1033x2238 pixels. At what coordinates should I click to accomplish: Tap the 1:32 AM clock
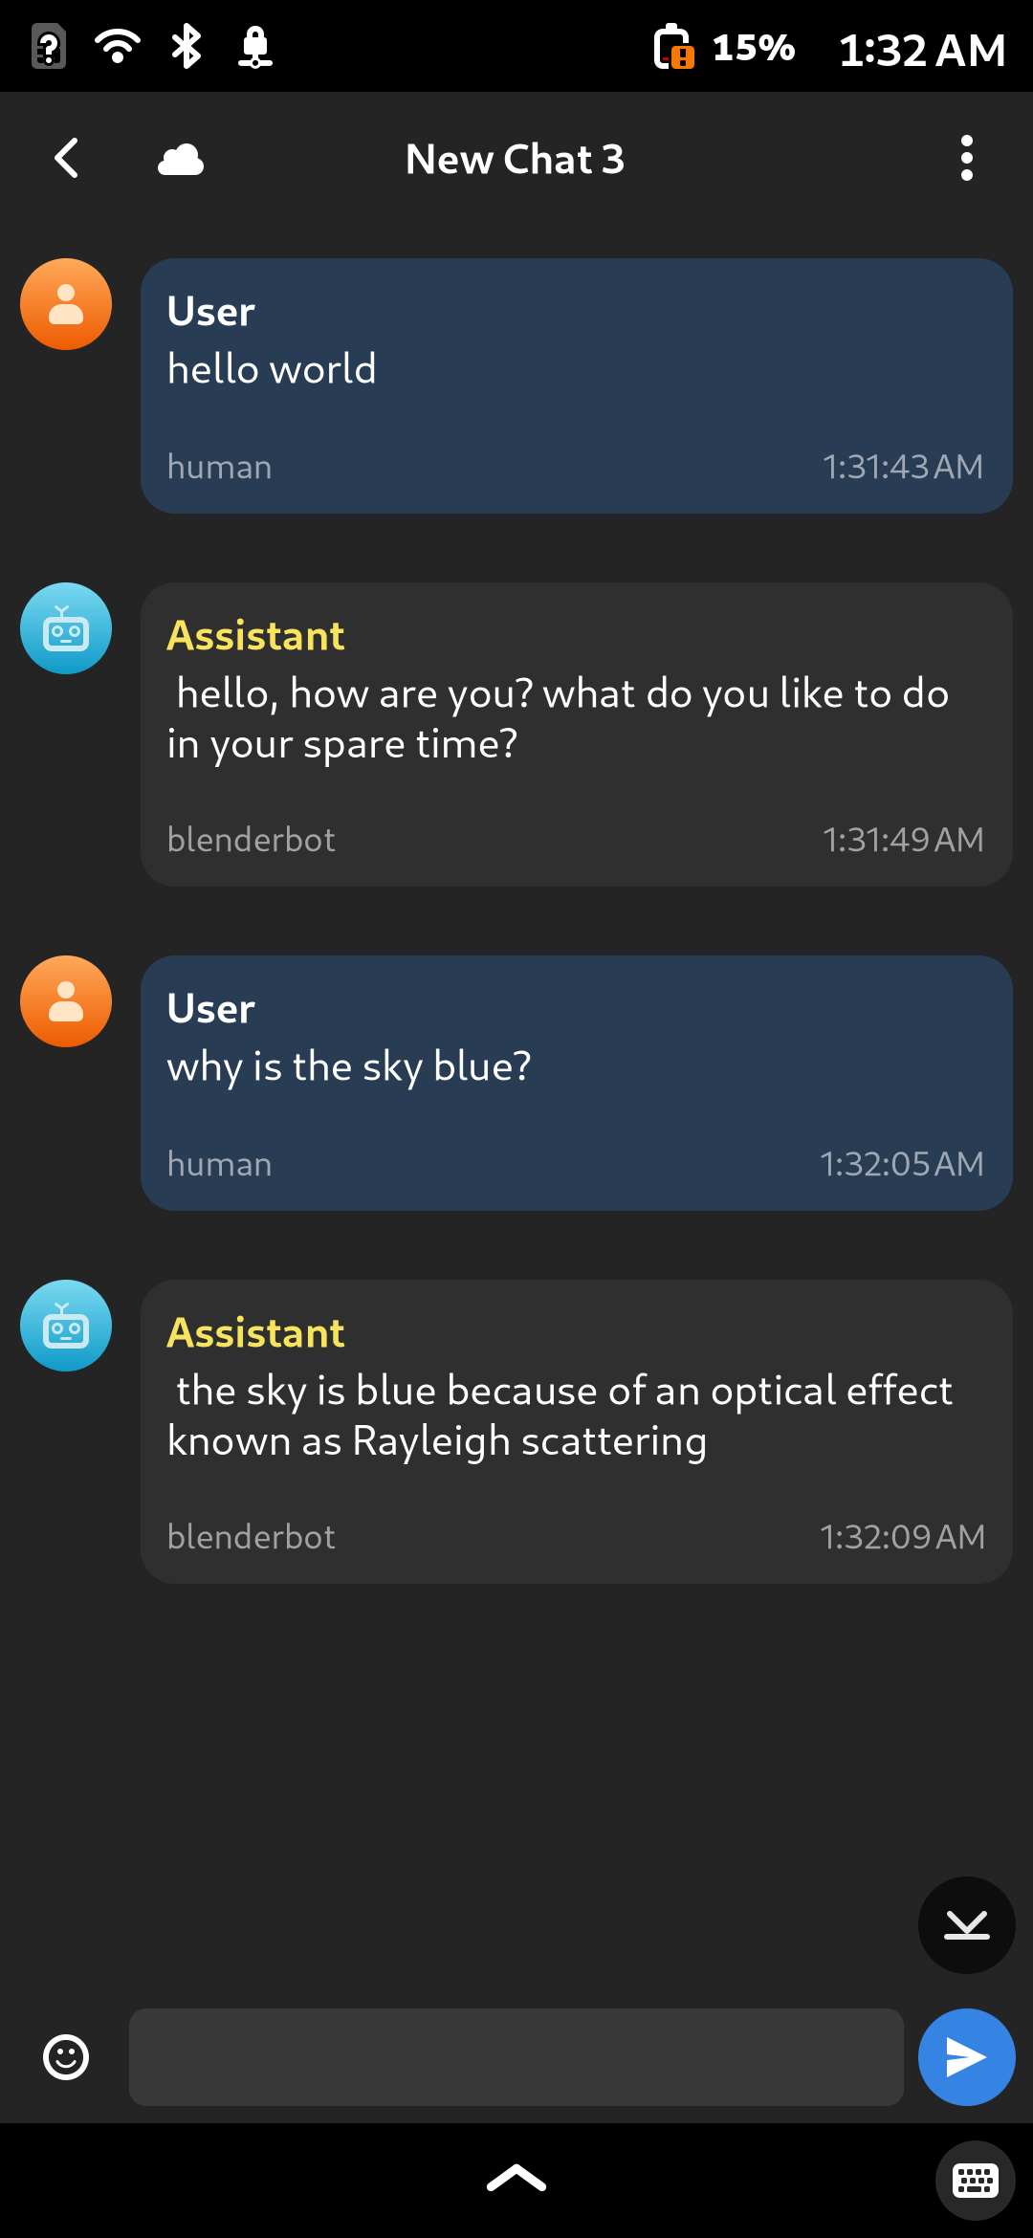[x=922, y=49]
